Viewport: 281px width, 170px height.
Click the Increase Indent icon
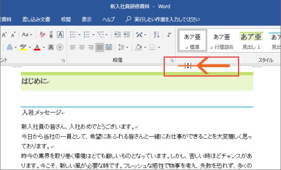pyautogui.click(x=127, y=34)
